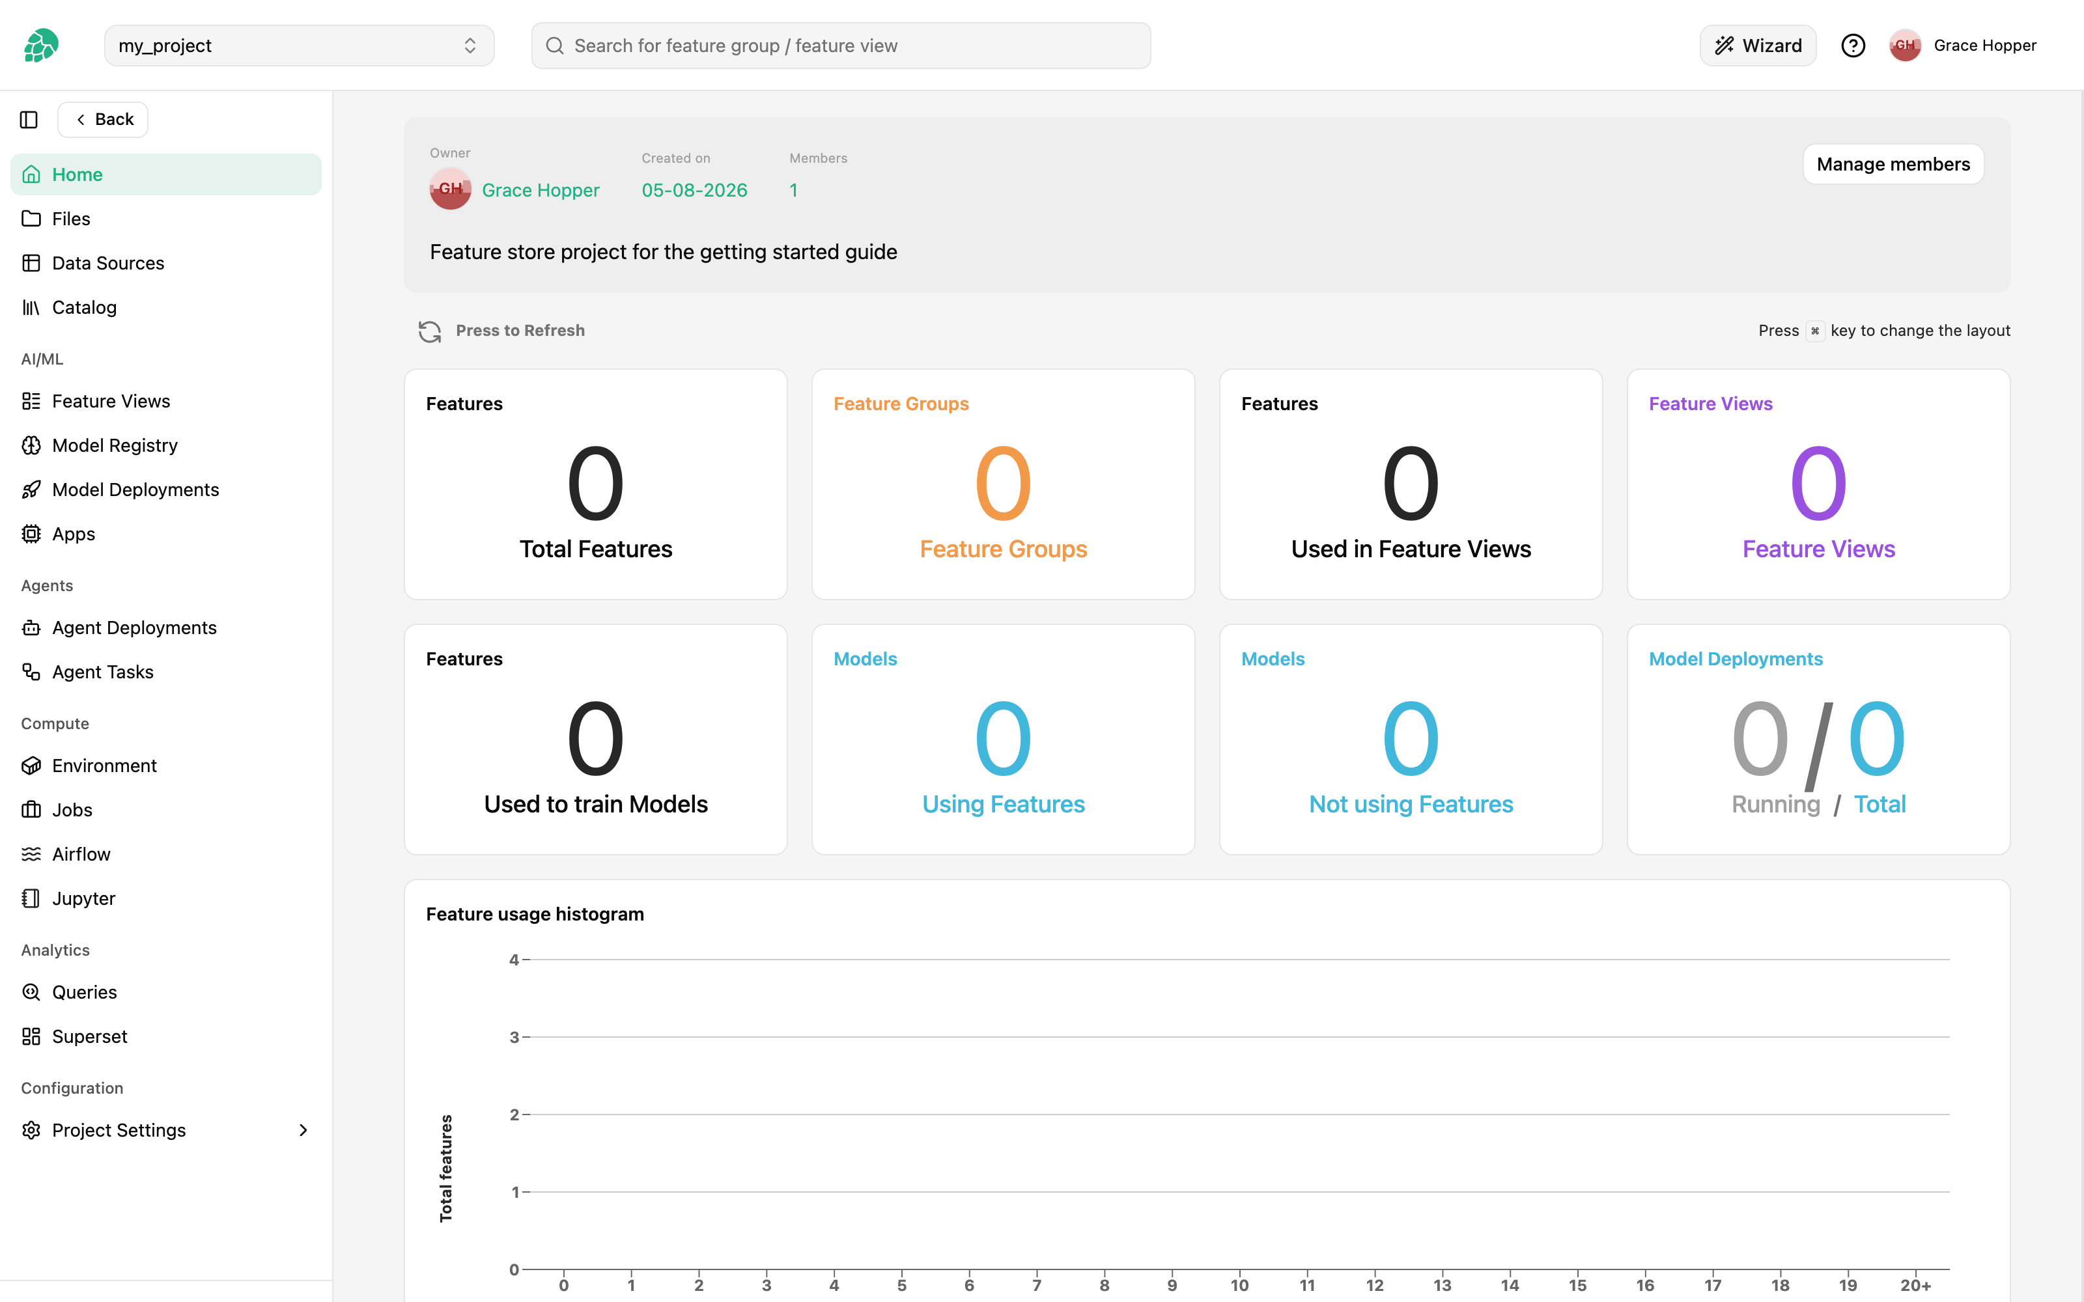Open Environment in sidebar

click(x=165, y=766)
